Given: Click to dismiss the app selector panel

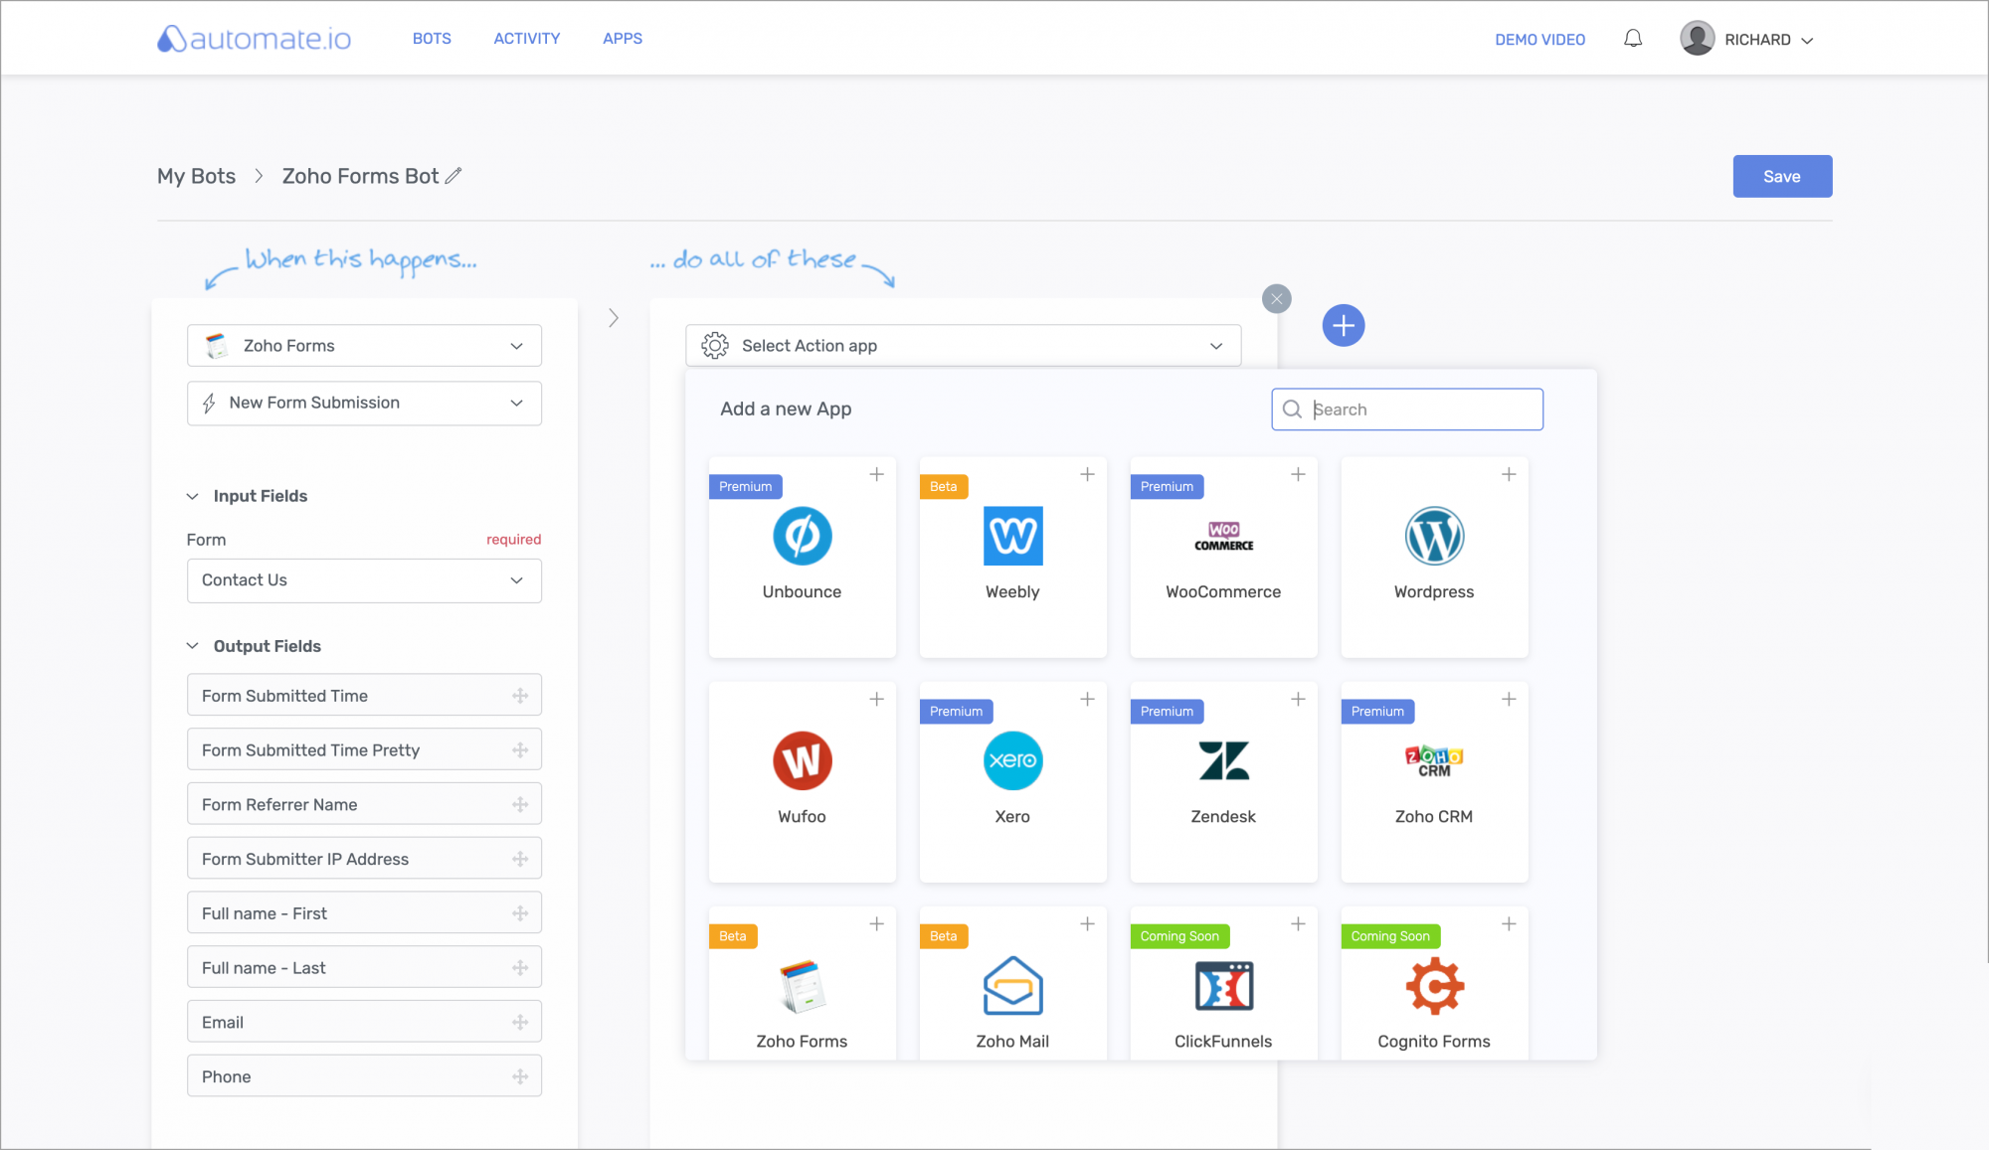Looking at the screenshot, I should click(x=1275, y=298).
